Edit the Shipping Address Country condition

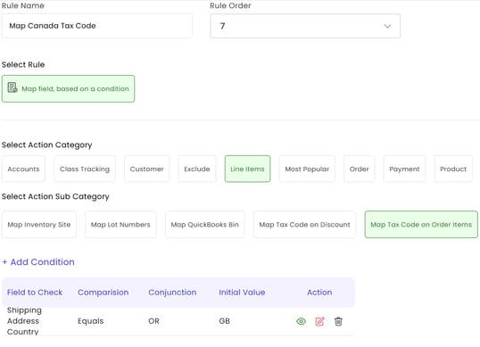click(x=319, y=321)
